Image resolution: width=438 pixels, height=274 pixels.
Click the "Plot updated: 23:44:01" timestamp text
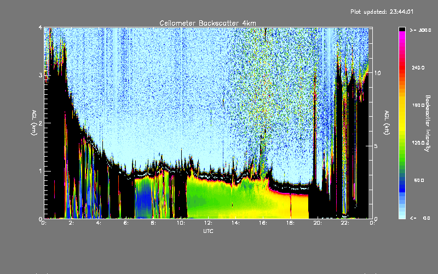click(x=382, y=12)
